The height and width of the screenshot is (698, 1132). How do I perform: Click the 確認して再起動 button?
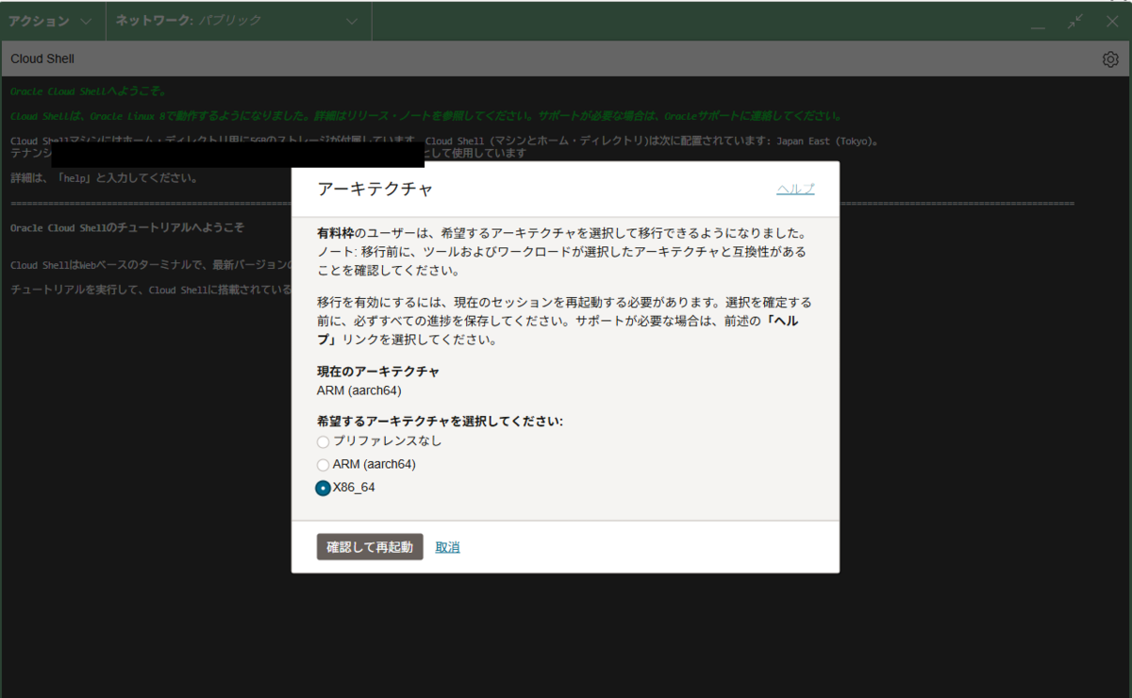click(370, 547)
